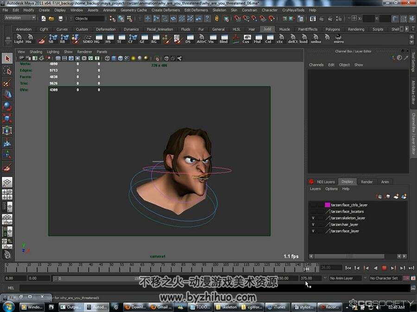Toggle visibility of tarzan:skeleton_layer

313,218
